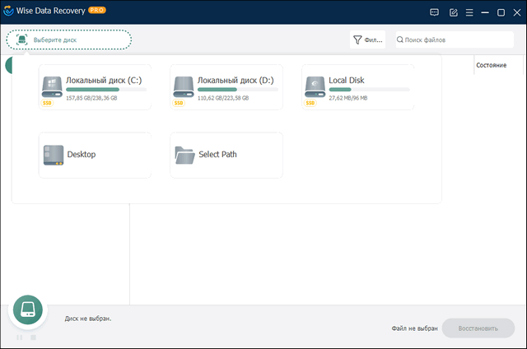Choose the 'Desktop' location card
Image resolution: width=527 pixels, height=349 pixels.
coord(96,156)
